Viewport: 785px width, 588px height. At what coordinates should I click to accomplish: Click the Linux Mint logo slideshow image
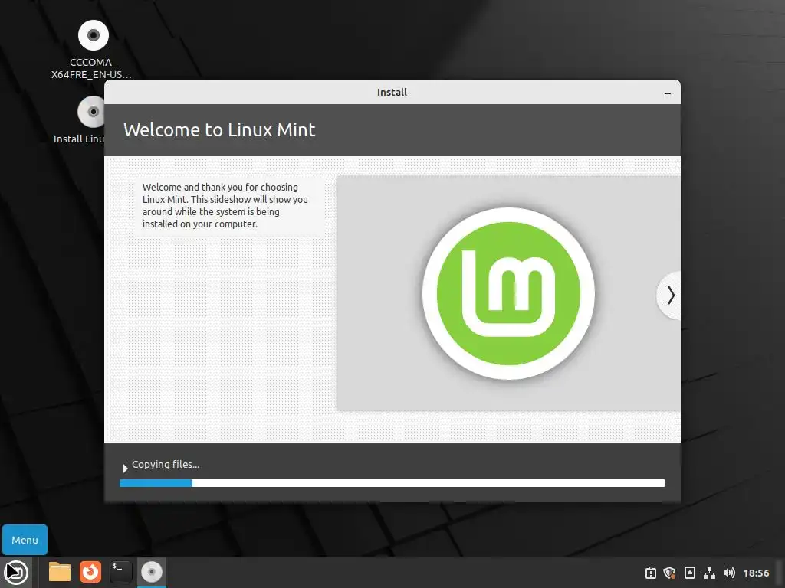tap(509, 293)
